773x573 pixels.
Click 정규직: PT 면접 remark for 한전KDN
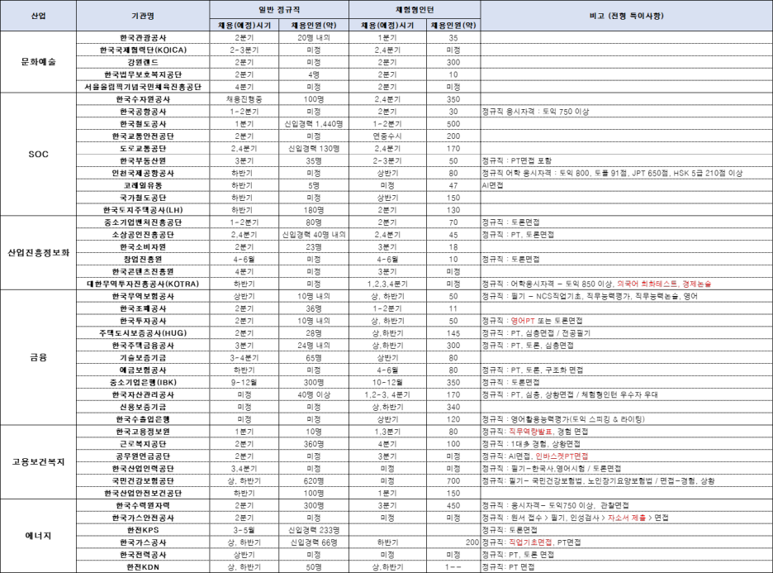pyautogui.click(x=627, y=567)
